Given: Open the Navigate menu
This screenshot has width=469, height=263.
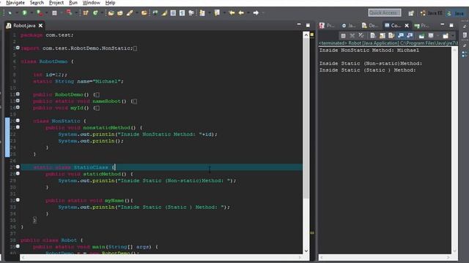Looking at the screenshot, I should click(15, 3).
